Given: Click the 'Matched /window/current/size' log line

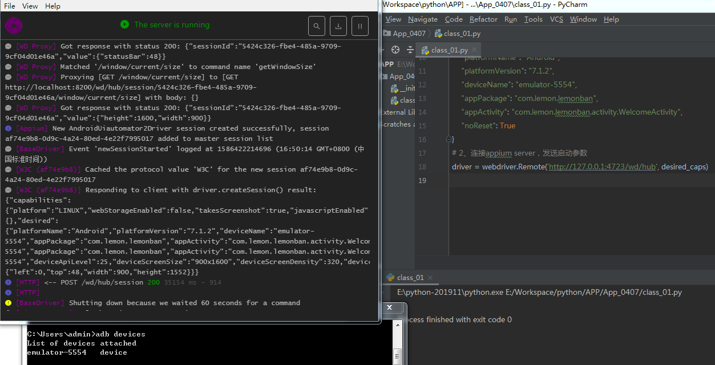Looking at the screenshot, I should pos(159,67).
